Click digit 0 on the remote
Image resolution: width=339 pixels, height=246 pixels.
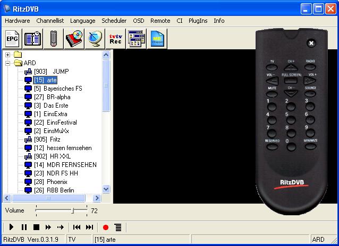291,147
